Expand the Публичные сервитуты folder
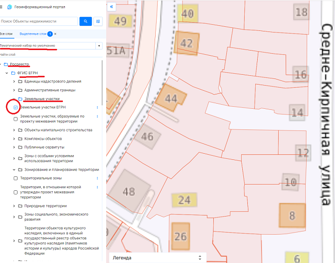The height and width of the screenshot is (263, 335). [14, 147]
